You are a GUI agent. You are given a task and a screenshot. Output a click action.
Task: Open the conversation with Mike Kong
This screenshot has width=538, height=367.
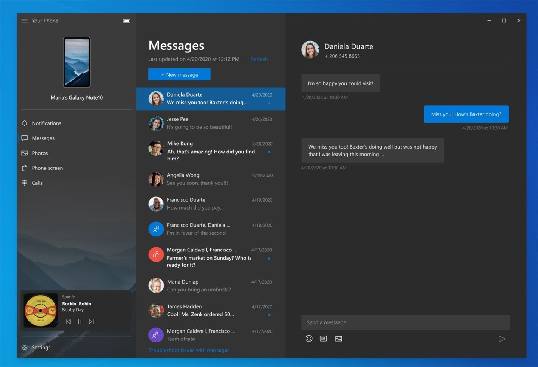point(211,151)
